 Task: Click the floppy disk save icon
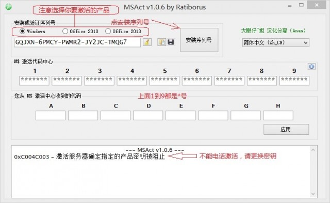(171, 42)
